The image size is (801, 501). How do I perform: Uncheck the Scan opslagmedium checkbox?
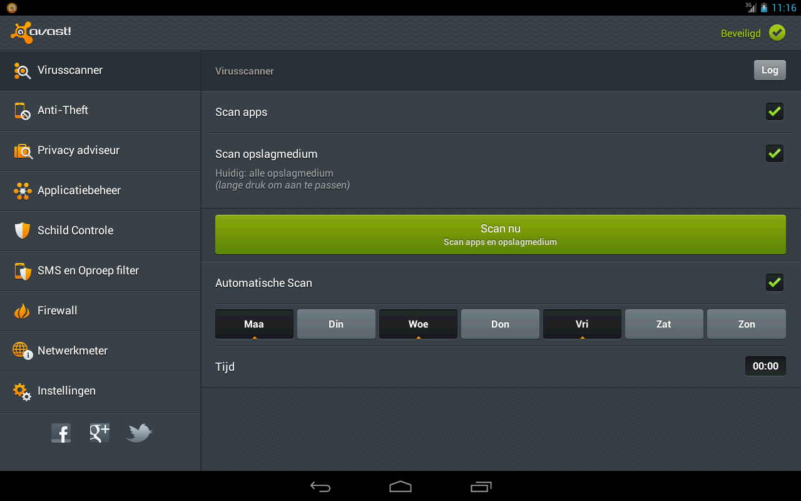775,153
